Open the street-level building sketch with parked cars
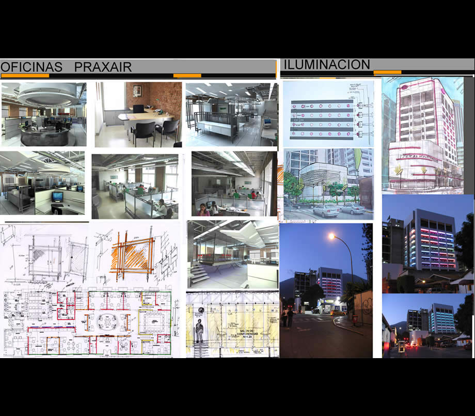Image resolution: width=475 pixels, height=416 pixels. [329, 184]
